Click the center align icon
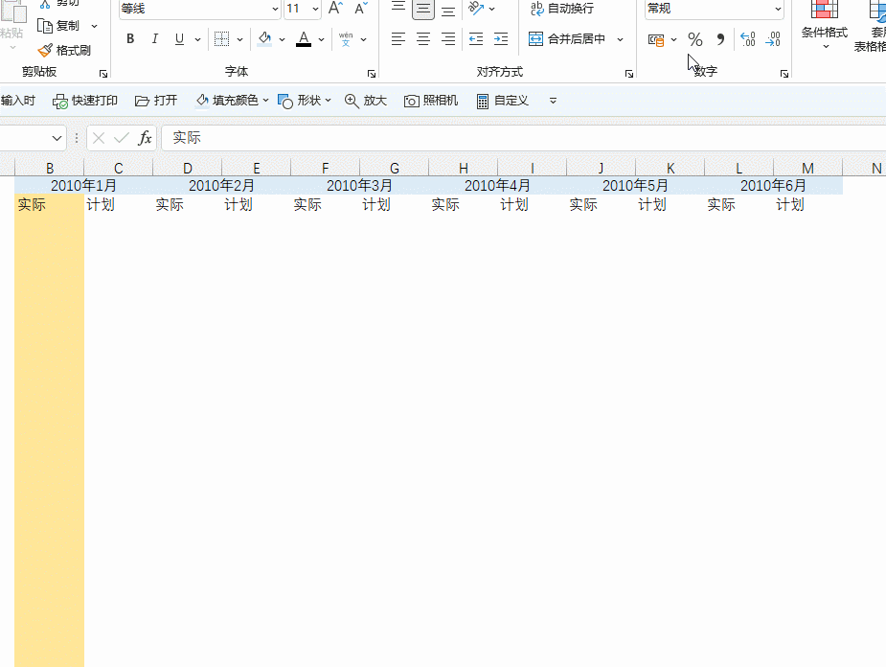886x667 pixels. (423, 39)
